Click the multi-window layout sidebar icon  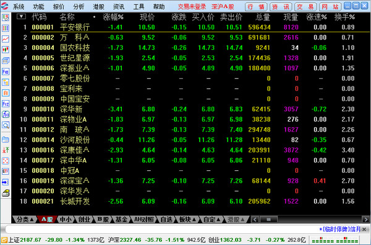tap(6, 60)
